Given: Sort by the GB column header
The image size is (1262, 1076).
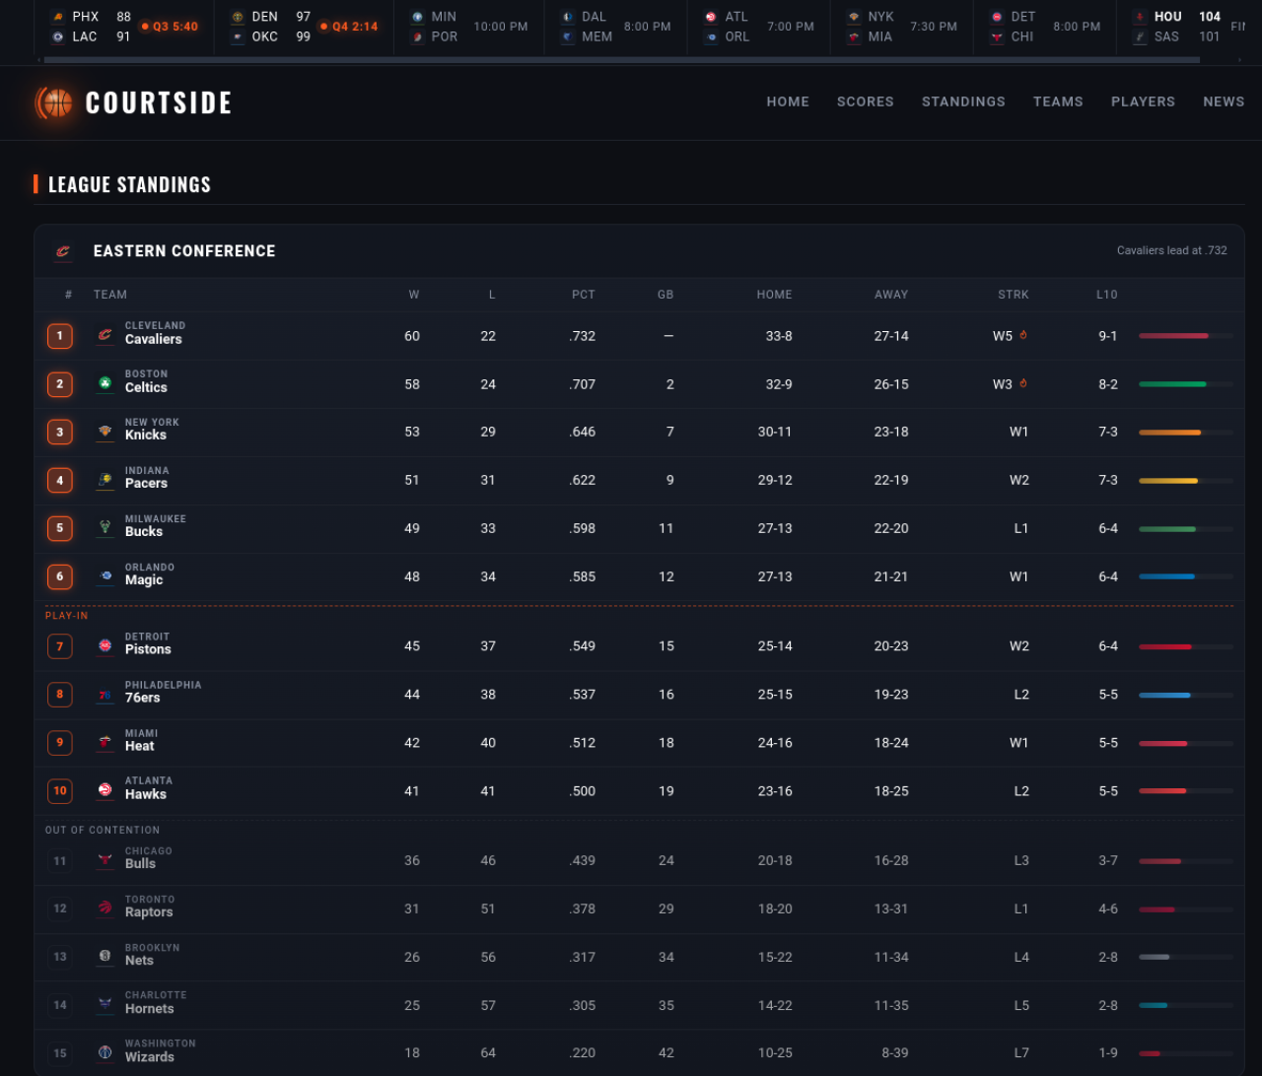Looking at the screenshot, I should pyautogui.click(x=666, y=295).
